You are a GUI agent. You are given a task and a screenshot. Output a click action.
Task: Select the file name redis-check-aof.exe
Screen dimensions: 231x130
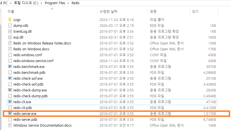pyautogui.click(x=28, y=78)
